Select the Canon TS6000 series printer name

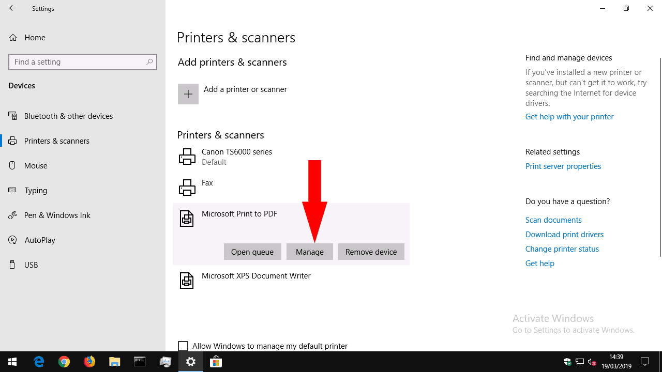click(x=237, y=152)
